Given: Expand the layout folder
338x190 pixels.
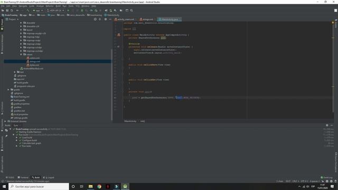Looking at the screenshot, I should coord(21,30).
